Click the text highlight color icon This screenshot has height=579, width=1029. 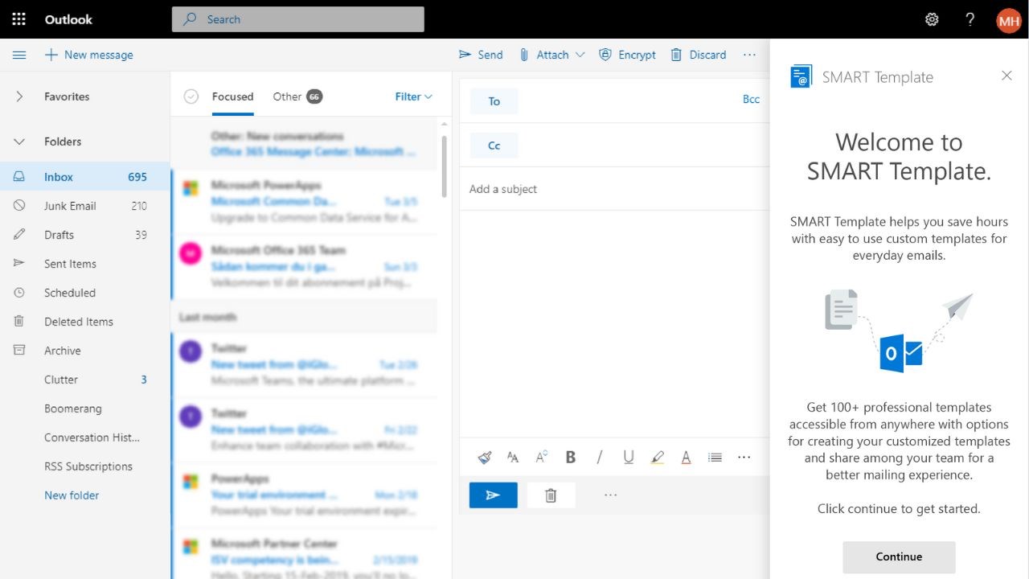658,458
